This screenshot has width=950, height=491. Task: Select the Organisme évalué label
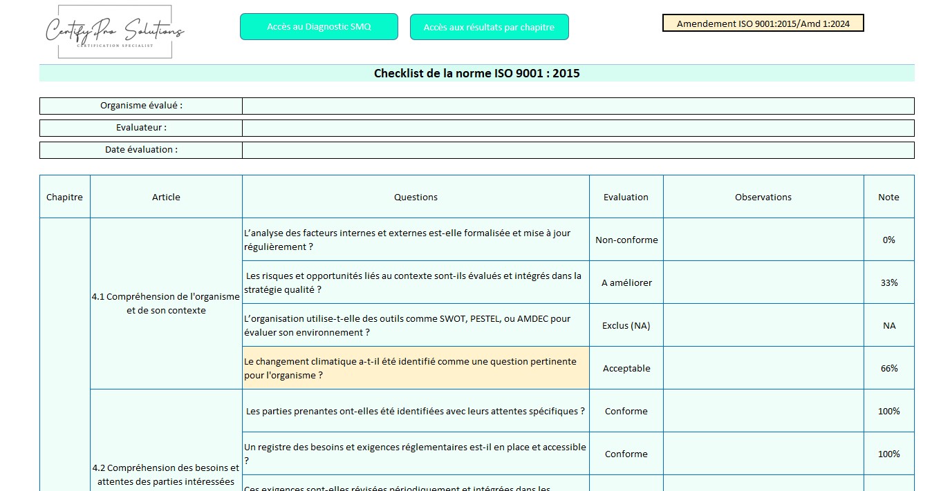pos(141,106)
